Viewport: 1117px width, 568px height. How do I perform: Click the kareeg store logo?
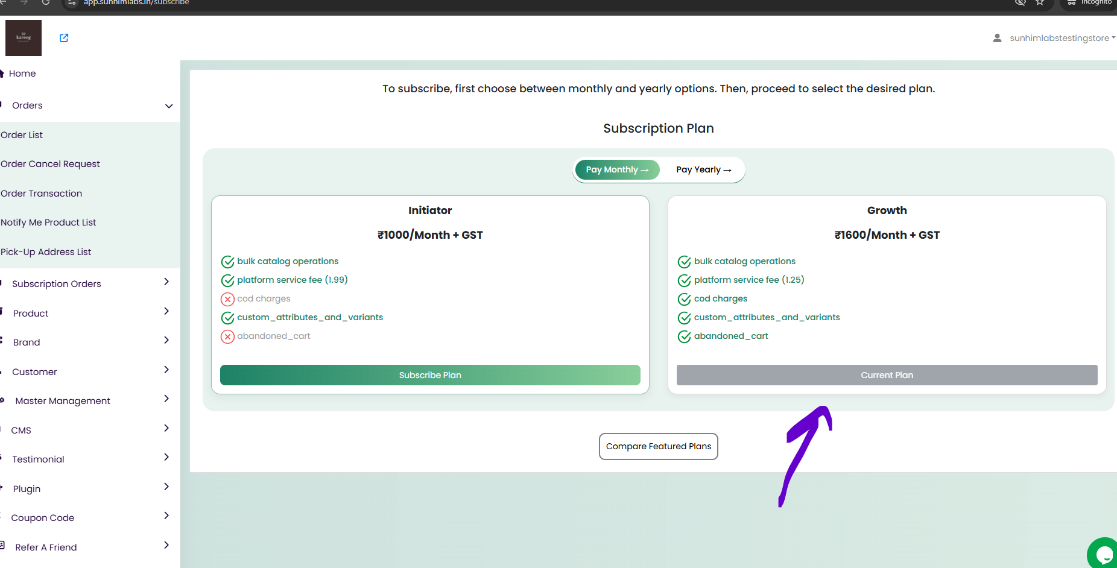24,38
